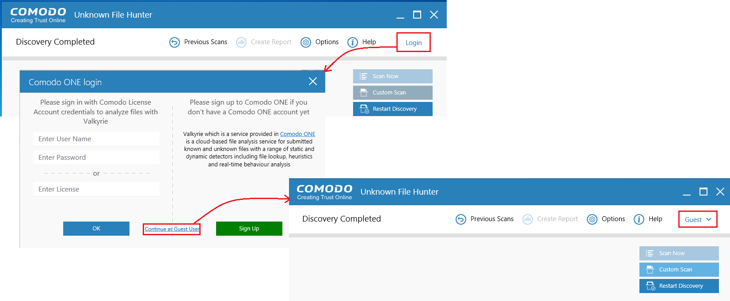Focus the Enter License field

tap(96, 189)
